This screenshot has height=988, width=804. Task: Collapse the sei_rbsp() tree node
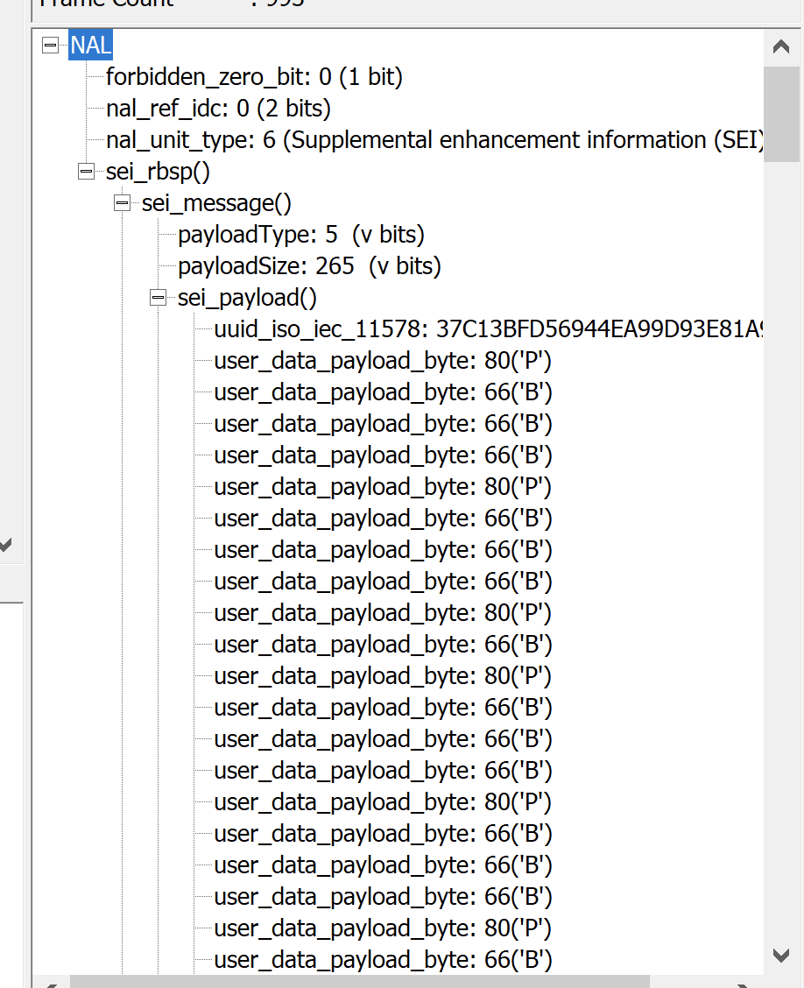click(86, 172)
